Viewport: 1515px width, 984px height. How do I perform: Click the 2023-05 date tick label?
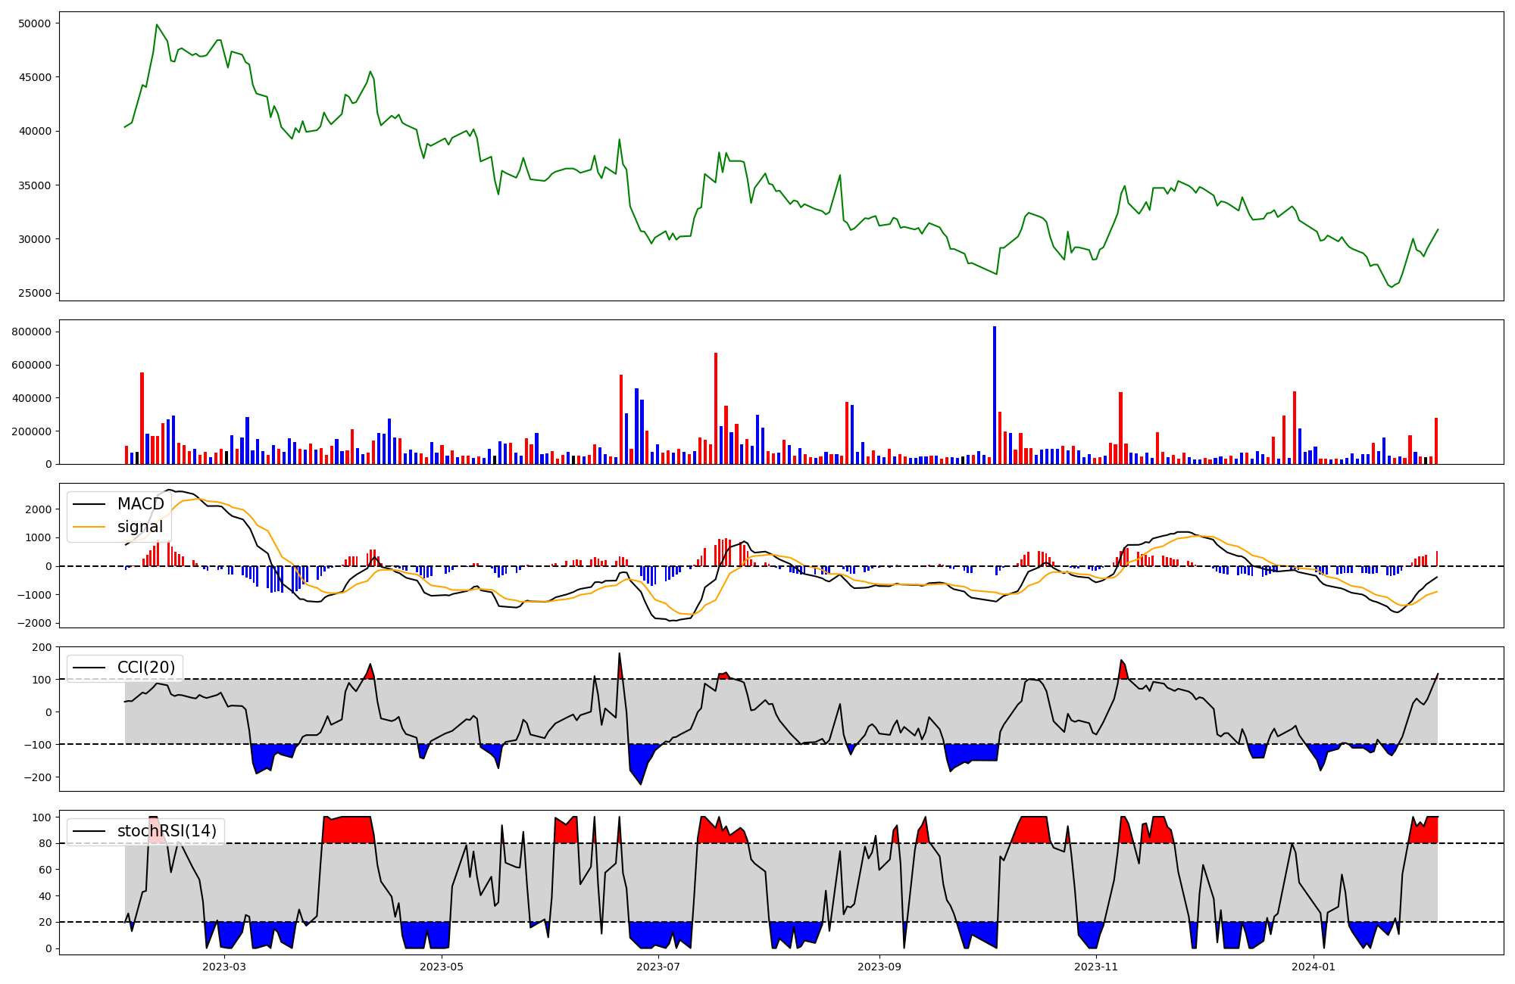pyautogui.click(x=441, y=967)
